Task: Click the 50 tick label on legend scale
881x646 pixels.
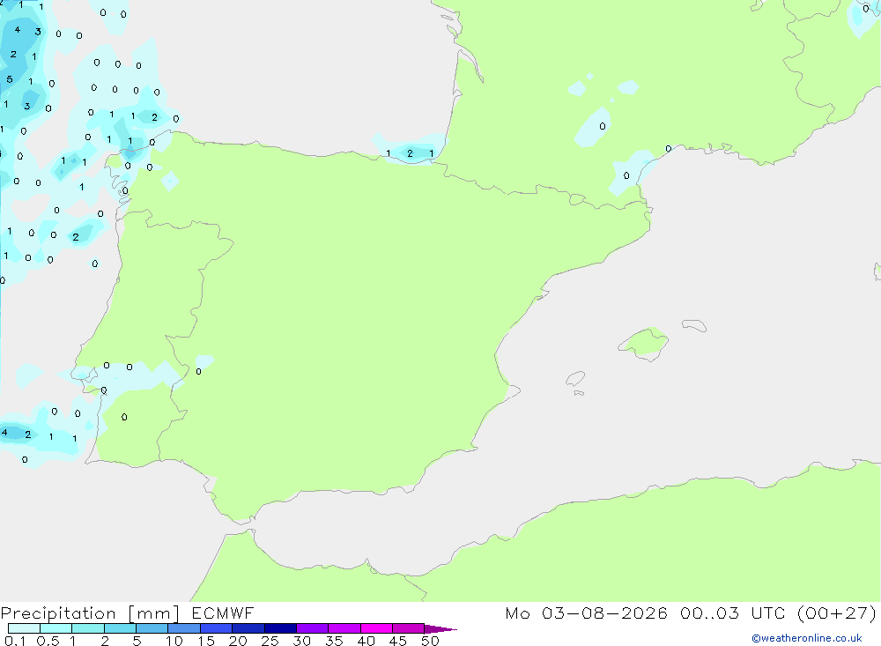Action: 430,641
